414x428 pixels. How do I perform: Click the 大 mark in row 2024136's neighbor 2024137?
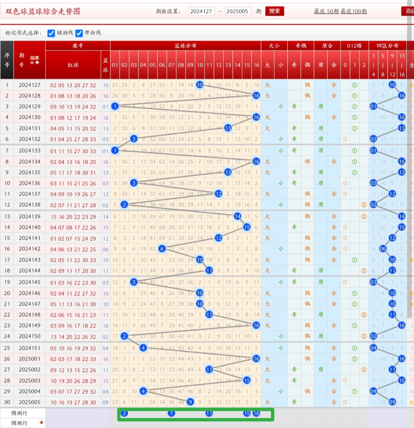click(x=268, y=194)
